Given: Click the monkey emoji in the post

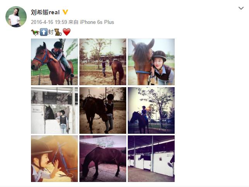Looking at the screenshot, I should [x=58, y=32].
